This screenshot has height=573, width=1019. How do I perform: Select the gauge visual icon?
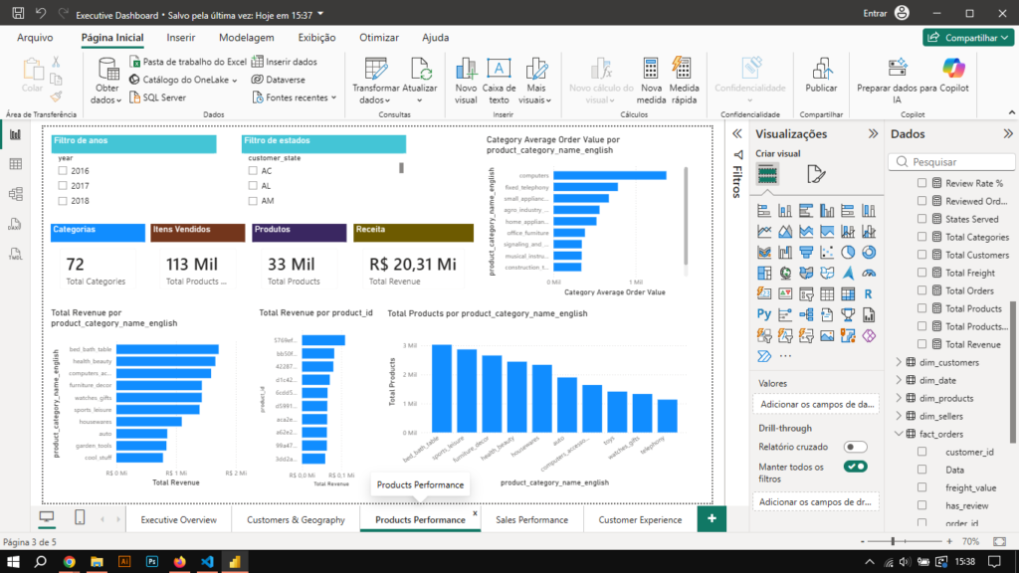click(x=869, y=273)
